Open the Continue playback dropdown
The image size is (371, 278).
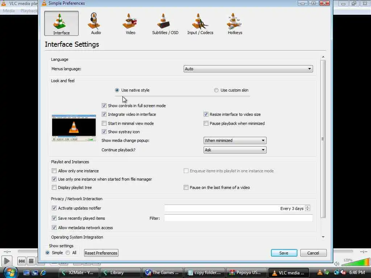pyautogui.click(x=235, y=150)
